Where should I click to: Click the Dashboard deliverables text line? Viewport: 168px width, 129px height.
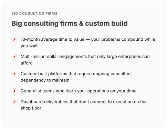point(84,102)
